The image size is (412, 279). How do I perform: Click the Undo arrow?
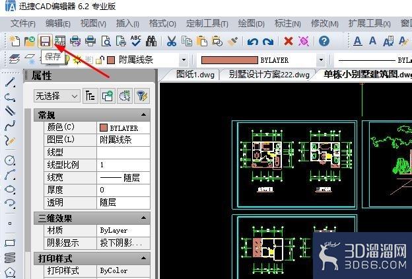point(252,42)
